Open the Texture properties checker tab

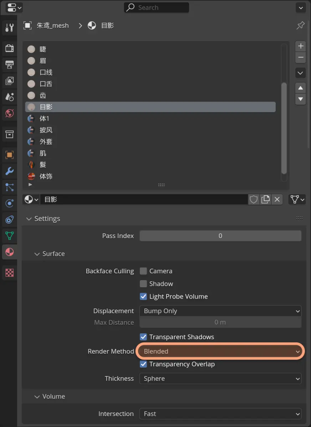coord(9,273)
